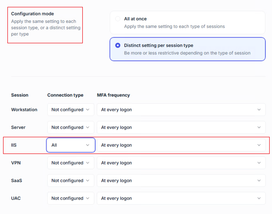Image resolution: width=272 pixels, height=214 pixels.
Task: Select "Distinct setting per session type" option
Action: pos(118,46)
